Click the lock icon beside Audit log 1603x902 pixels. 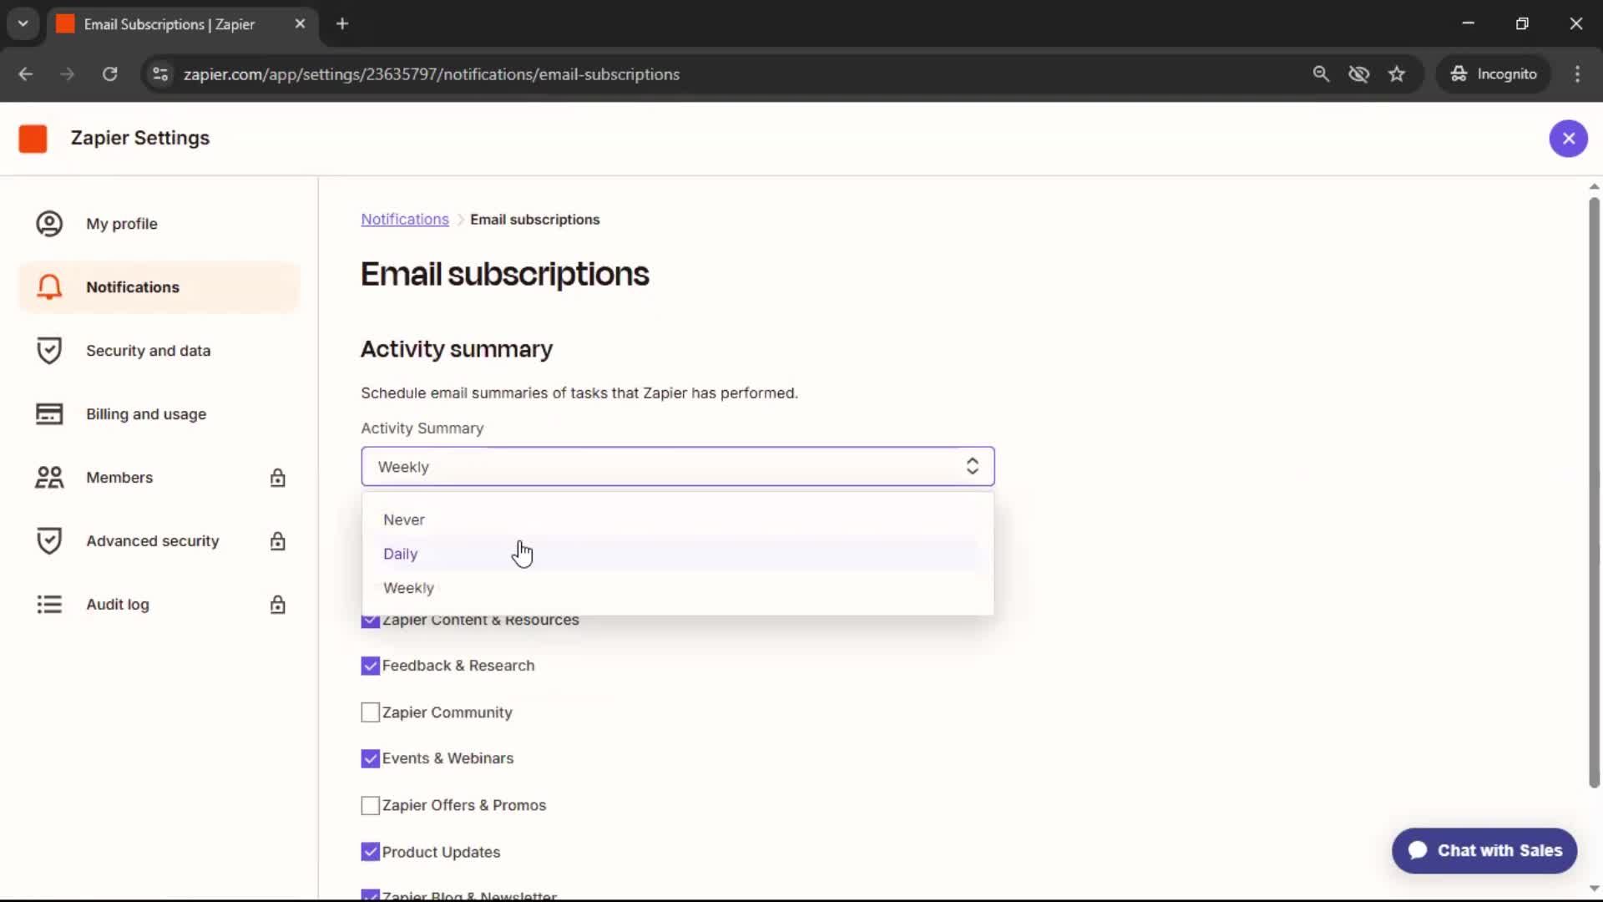point(278,605)
